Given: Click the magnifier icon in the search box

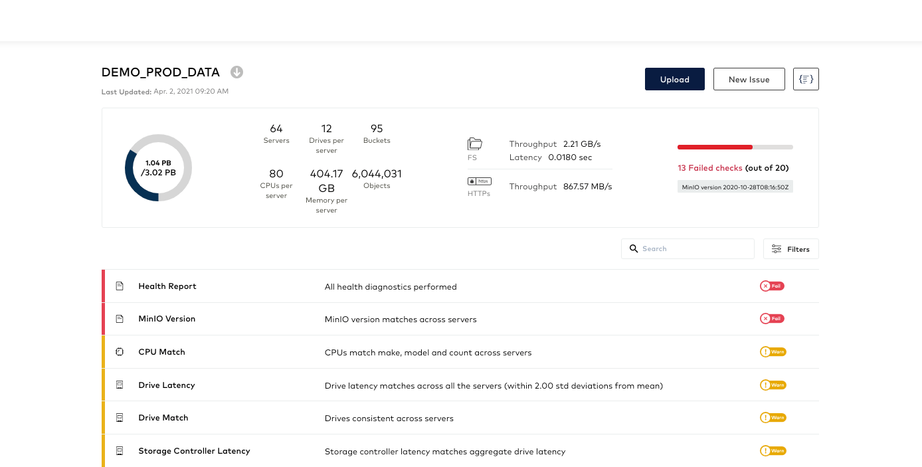Looking at the screenshot, I should click(634, 248).
